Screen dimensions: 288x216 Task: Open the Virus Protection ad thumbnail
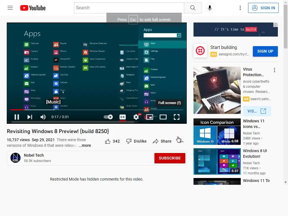tap(217, 90)
